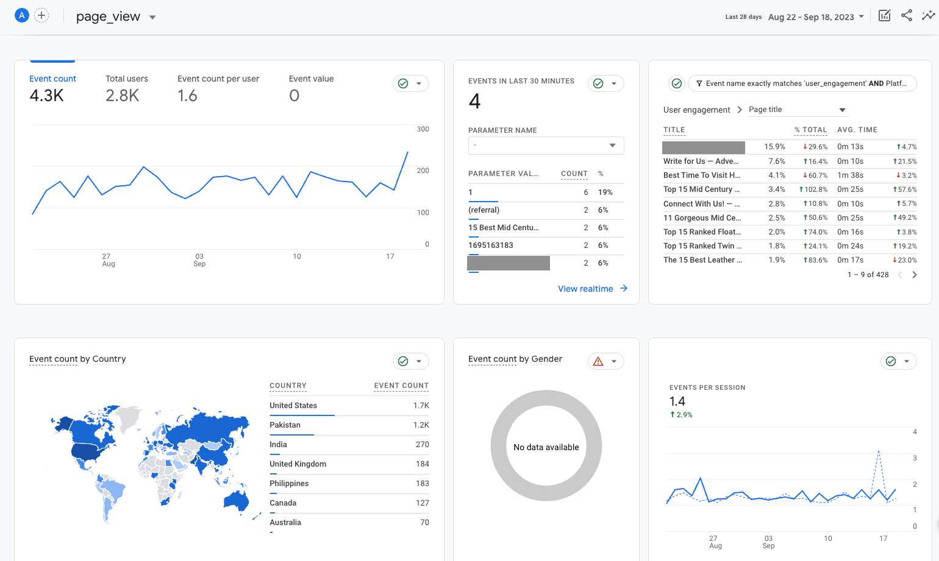Select the Event count per user tab
Viewport: 939px width, 561px height.
point(218,88)
